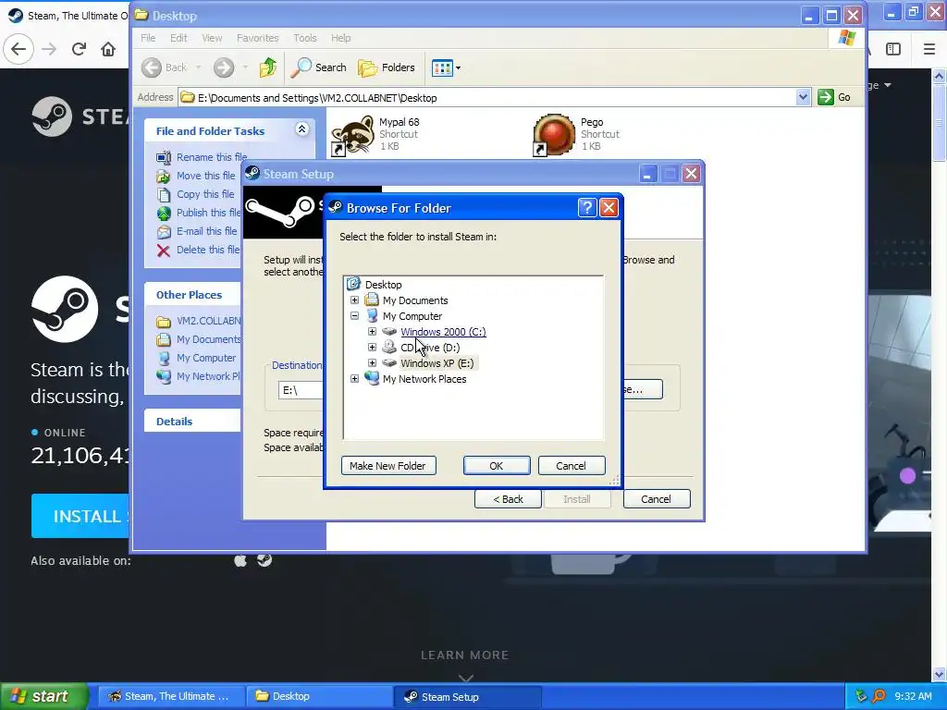Screen dimensions: 947x710
Task: Open Edit menu in Desktop window
Action: click(x=178, y=37)
